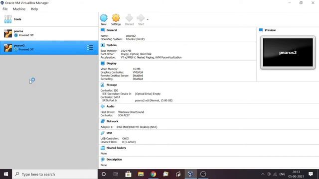The image size is (319, 179).
Task: Click the Audio section speaker icon
Action: click(x=103, y=106)
